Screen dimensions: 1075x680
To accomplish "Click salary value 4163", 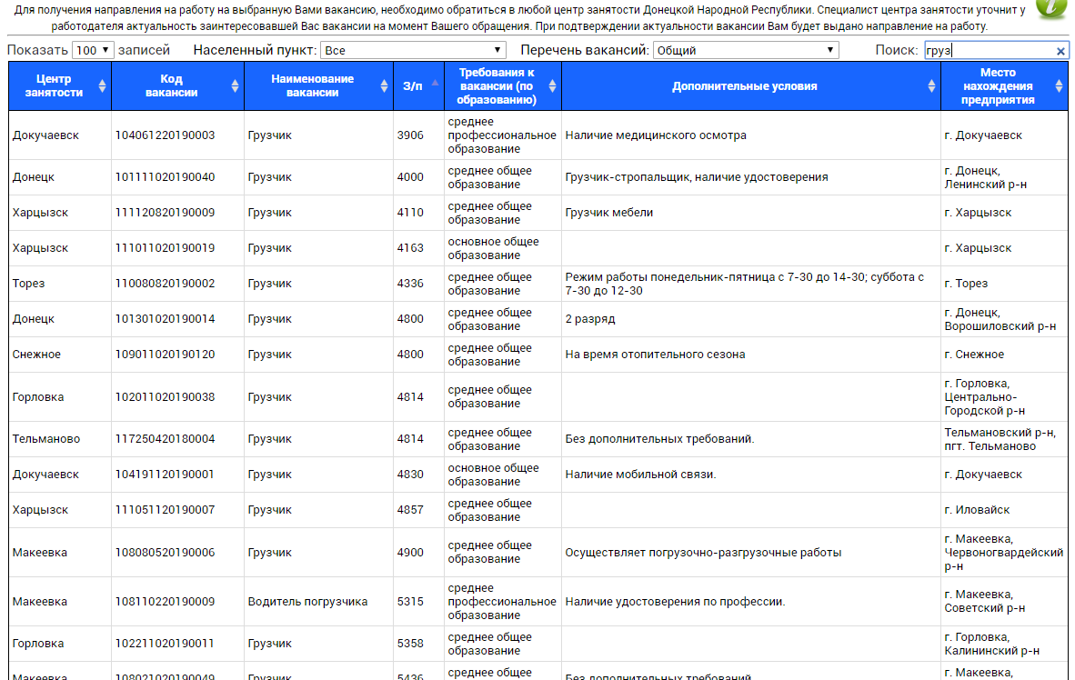I will tap(410, 248).
